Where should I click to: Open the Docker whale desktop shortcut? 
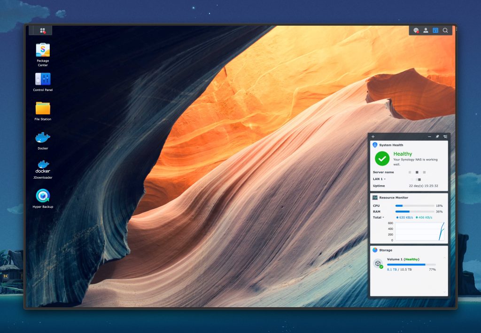[43, 141]
